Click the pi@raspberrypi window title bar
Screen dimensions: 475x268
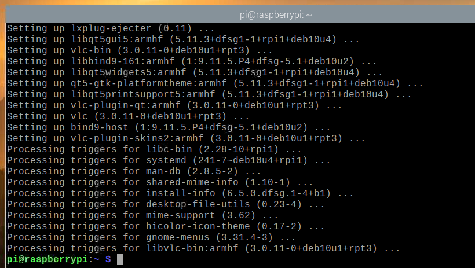tap(237, 12)
